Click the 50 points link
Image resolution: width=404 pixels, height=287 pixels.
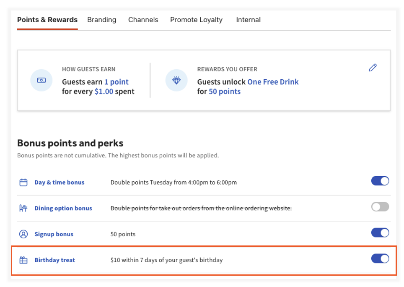tap(225, 91)
